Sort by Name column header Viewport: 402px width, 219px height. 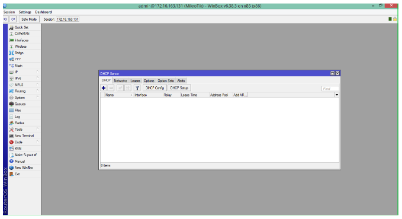[119, 95]
